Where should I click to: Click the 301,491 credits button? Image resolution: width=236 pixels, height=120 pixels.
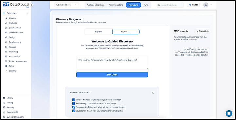(x=193, y=5)
